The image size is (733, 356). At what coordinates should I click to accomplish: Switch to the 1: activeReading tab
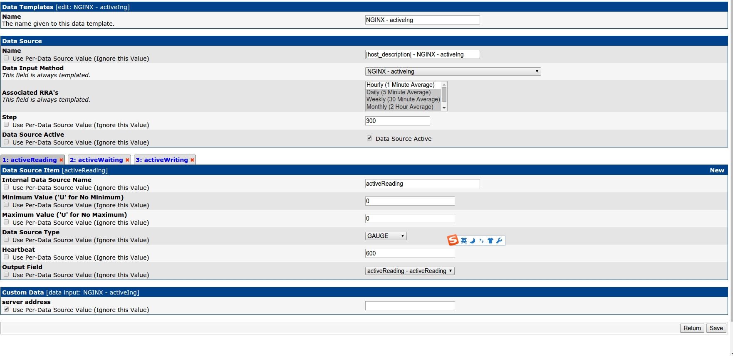(x=30, y=160)
